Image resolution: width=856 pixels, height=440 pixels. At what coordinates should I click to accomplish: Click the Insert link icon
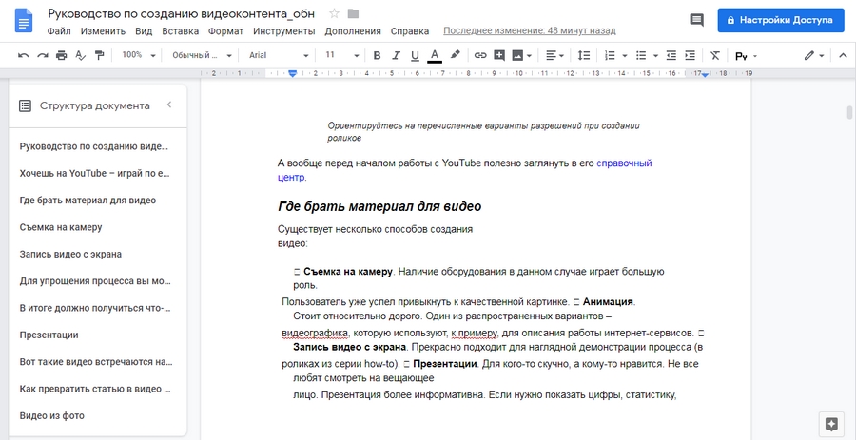[480, 55]
